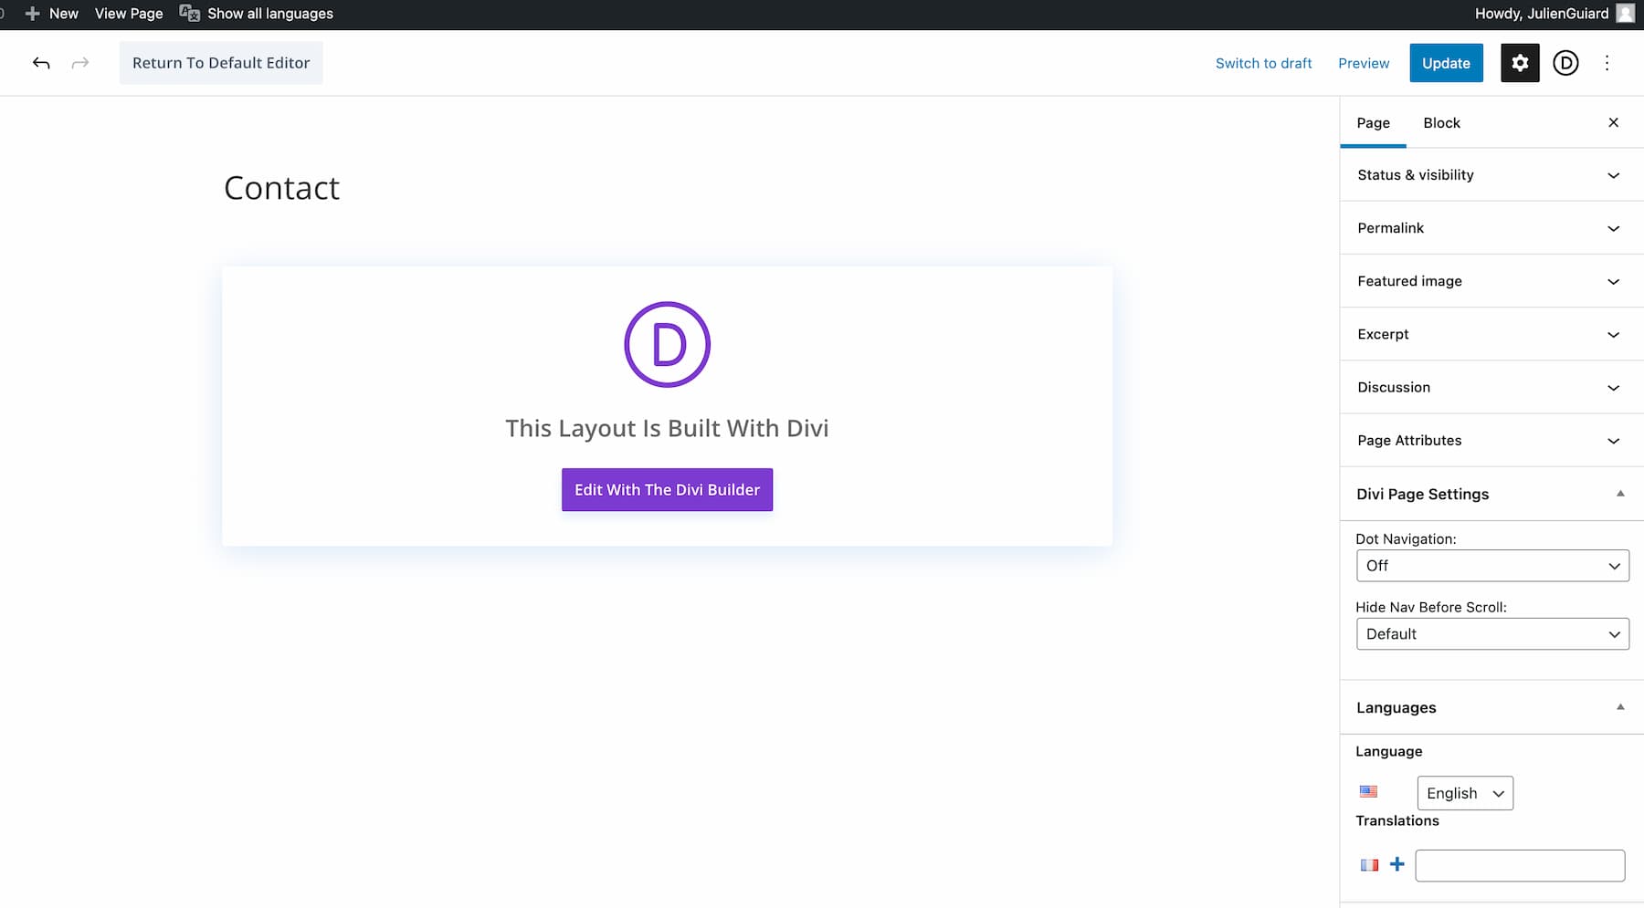
Task: Click the Contact page title
Action: [281, 188]
